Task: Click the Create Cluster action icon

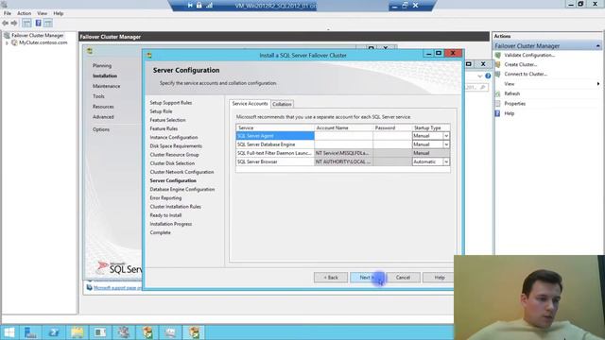Action: 498,64
